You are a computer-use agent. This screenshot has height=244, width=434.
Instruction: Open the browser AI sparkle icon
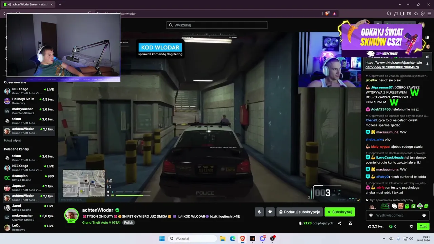pos(416,14)
